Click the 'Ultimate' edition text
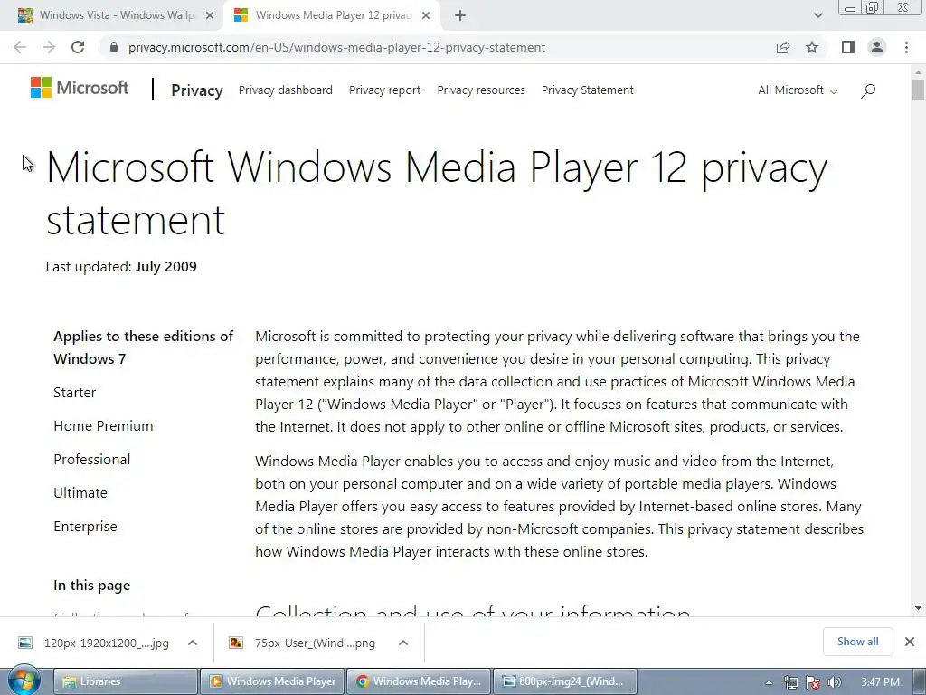926x695 pixels. coord(80,493)
